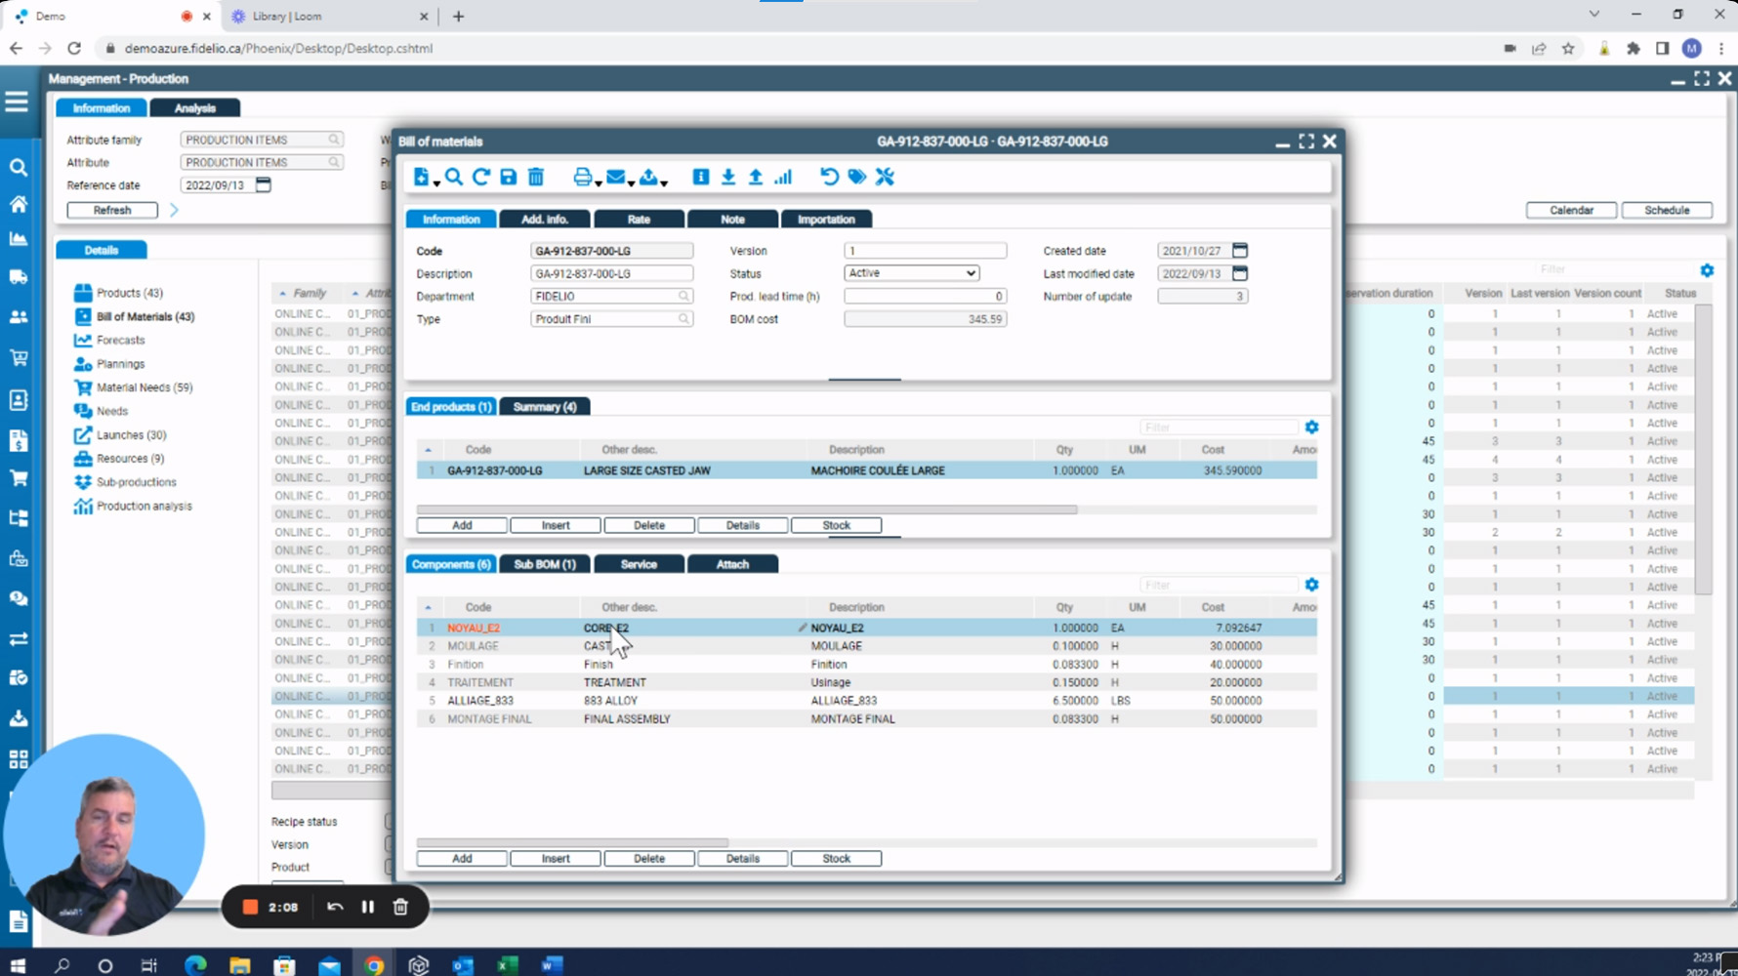Switch to the Add. info. tab
Image resolution: width=1738 pixels, height=976 pixels.
[545, 220]
